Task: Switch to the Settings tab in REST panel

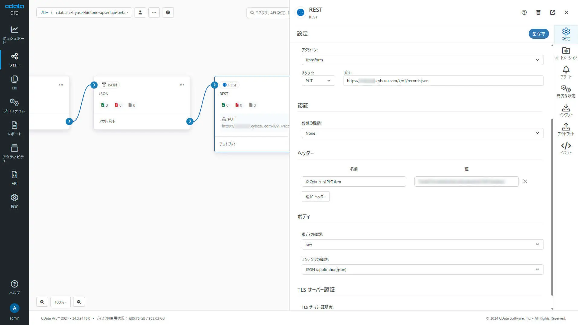Action: coord(566,34)
